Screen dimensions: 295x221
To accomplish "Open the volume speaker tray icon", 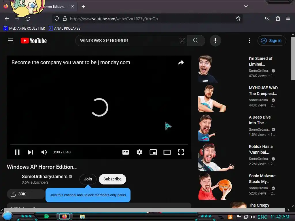I will pyautogui.click(x=252, y=217).
